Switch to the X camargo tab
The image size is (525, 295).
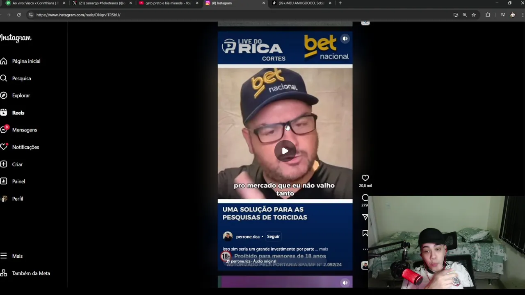[x=102, y=3]
